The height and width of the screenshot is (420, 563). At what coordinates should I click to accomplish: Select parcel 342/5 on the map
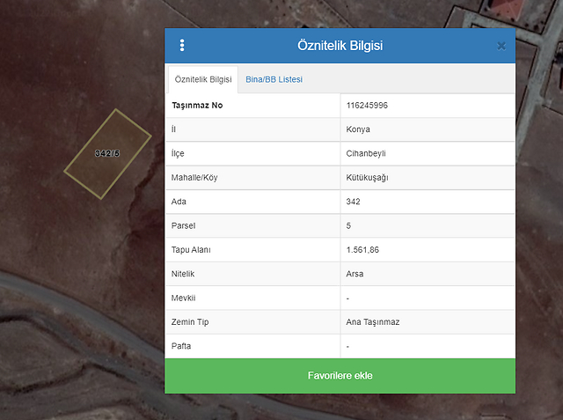[106, 153]
